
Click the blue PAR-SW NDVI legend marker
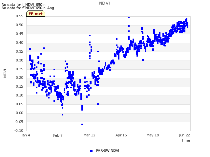91,151
